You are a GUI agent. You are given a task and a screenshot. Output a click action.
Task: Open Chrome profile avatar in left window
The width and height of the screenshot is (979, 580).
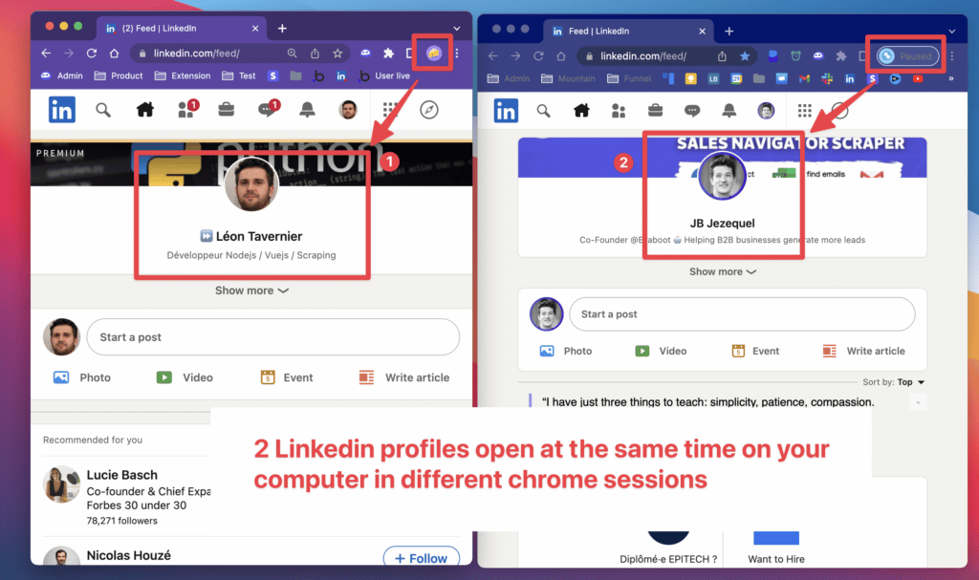pyautogui.click(x=433, y=54)
